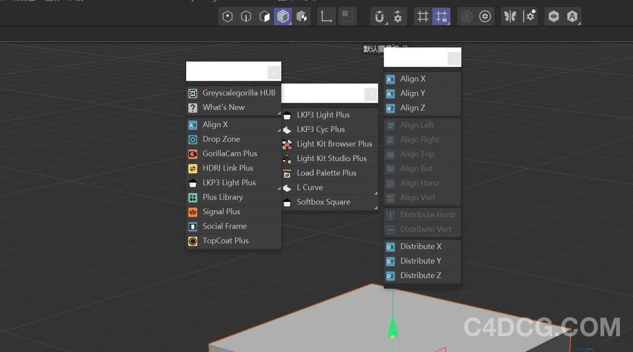Image resolution: width=633 pixels, height=352 pixels.
Task: Open the GorillaCam Plus tool
Action: click(x=229, y=154)
